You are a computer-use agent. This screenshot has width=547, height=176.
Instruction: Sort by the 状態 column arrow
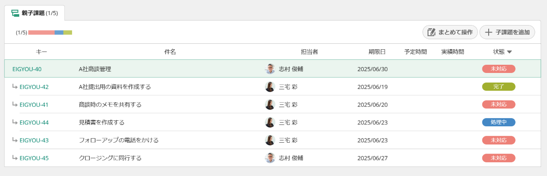pos(510,52)
